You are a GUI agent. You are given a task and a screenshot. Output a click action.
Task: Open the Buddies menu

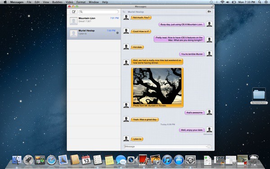[x=57, y=2]
